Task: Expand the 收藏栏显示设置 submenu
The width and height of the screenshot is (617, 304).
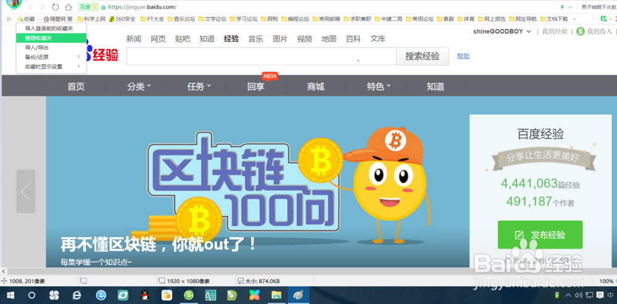Action: [x=51, y=67]
